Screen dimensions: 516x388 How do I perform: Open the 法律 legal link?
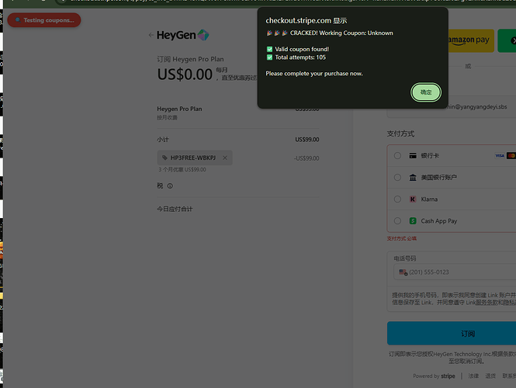click(x=473, y=376)
